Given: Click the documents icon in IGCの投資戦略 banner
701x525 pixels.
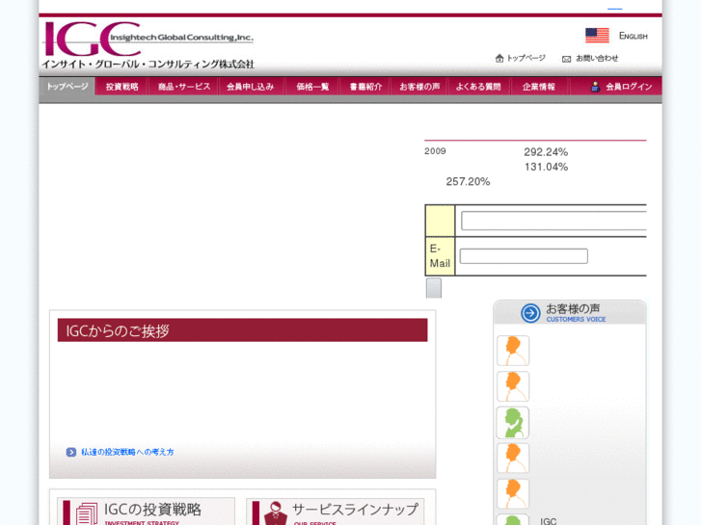Looking at the screenshot, I should (x=87, y=513).
